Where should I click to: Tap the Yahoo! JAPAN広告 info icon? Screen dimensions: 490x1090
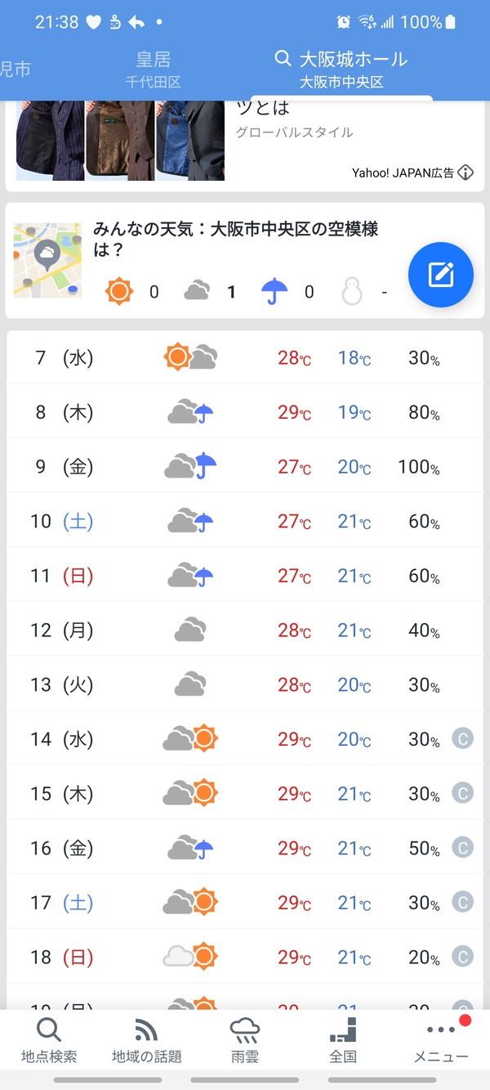pyautogui.click(x=465, y=173)
